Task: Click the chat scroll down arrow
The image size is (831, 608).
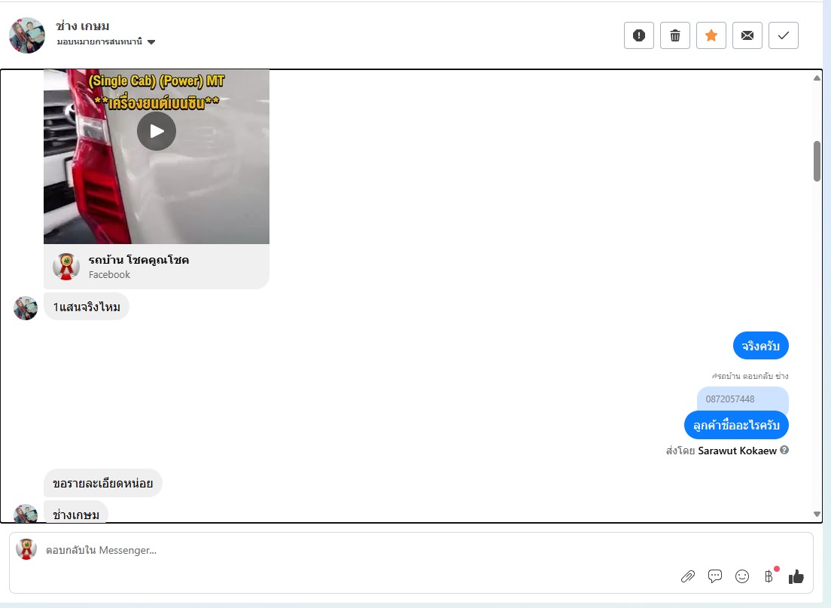Action: [x=817, y=514]
